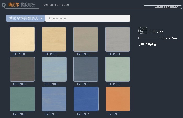This screenshot has height=118, width=183.
Task: Pick the teal green BN-RV109 swatch
Action: (22, 99)
